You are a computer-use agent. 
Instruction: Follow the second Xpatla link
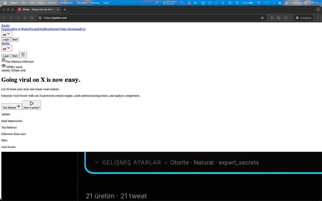click(5, 43)
